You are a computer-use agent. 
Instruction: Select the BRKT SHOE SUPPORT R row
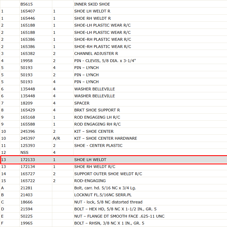point(113,110)
